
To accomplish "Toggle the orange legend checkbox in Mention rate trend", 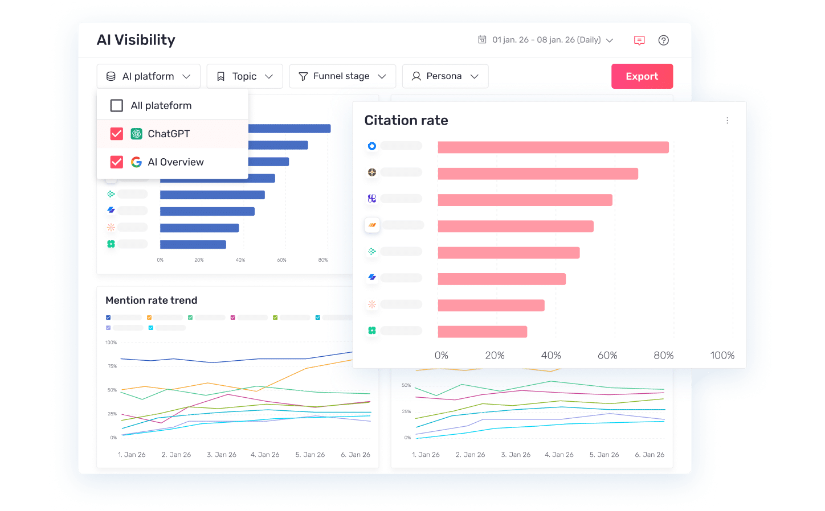I will pyautogui.click(x=149, y=318).
